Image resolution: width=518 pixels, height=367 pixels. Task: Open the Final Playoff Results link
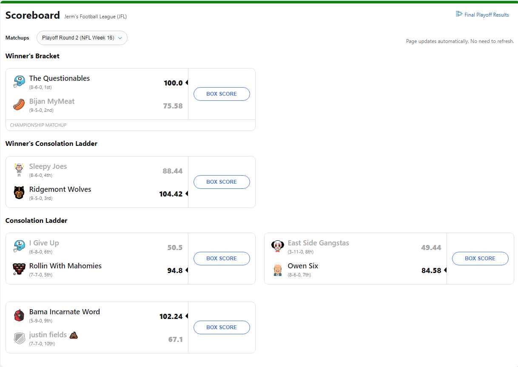point(482,15)
